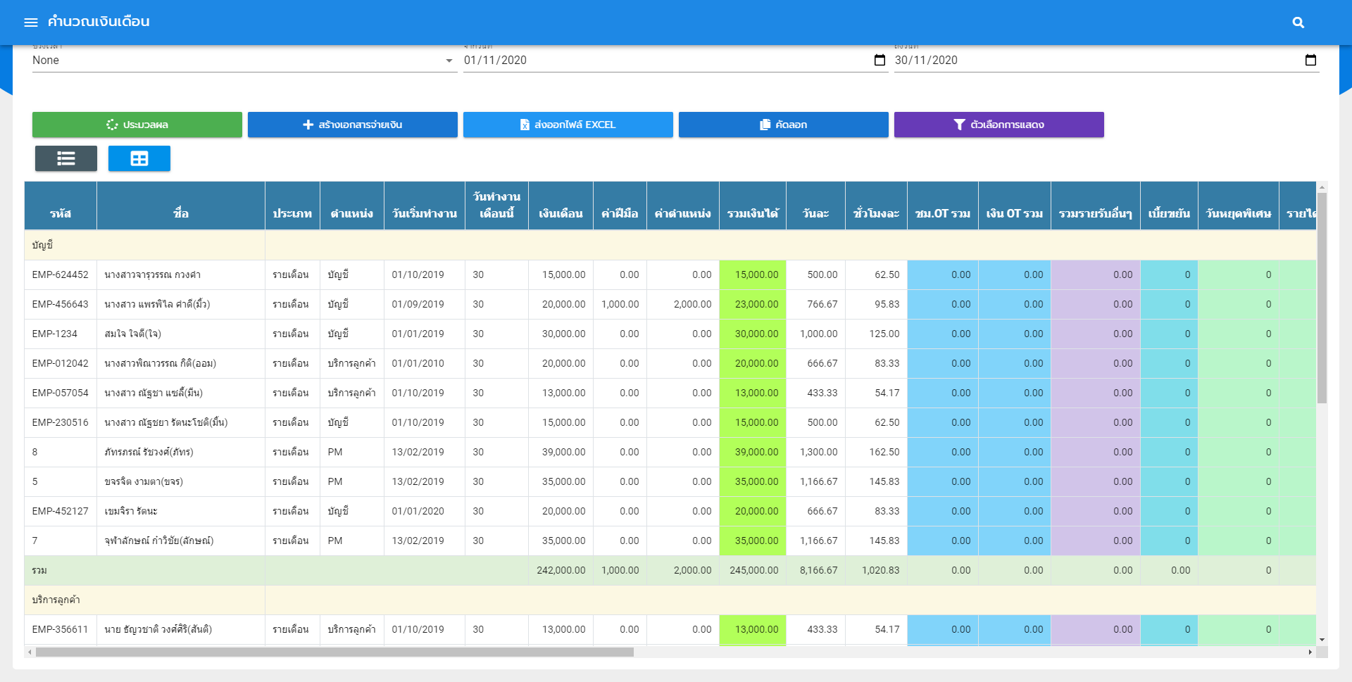
Task: Click the name ภัทรภรณ์ ธีชวงศ์(ภัทร)
Action: [149, 452]
